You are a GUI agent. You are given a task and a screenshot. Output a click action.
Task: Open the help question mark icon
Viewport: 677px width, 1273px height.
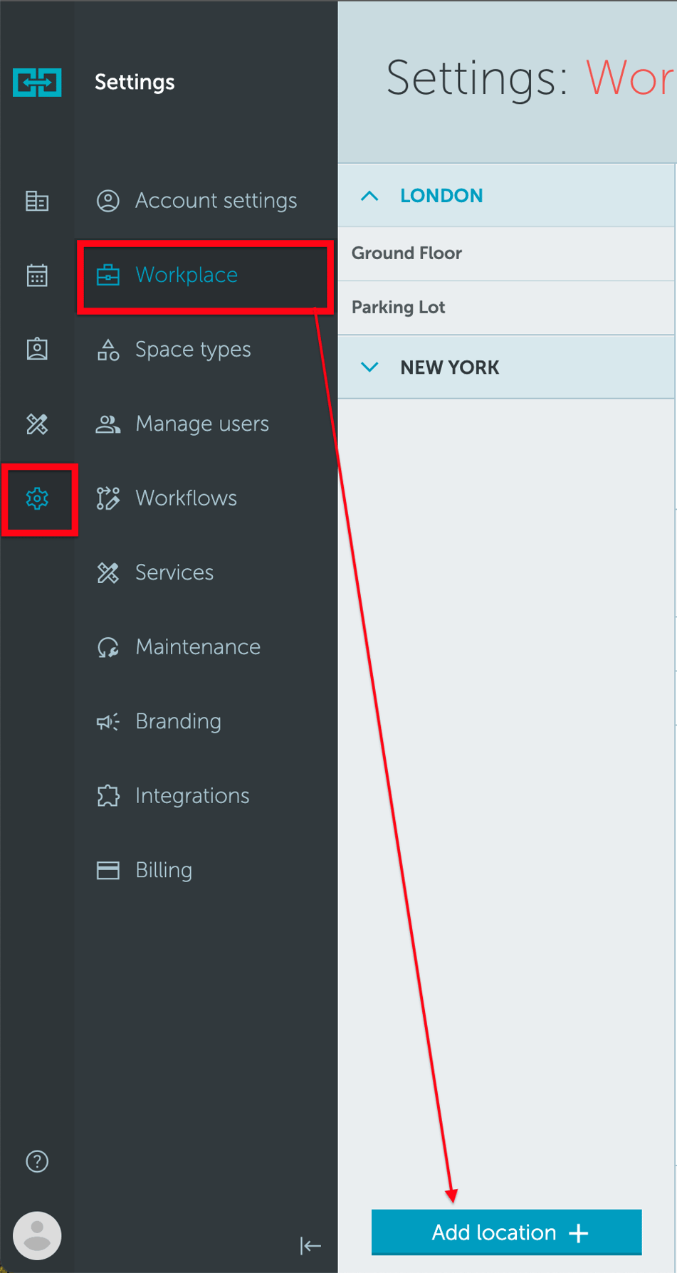36,1161
